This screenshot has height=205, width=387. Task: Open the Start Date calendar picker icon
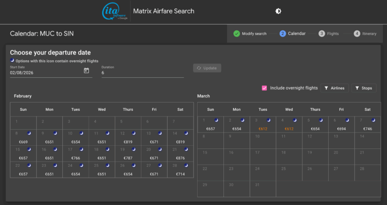(86, 71)
